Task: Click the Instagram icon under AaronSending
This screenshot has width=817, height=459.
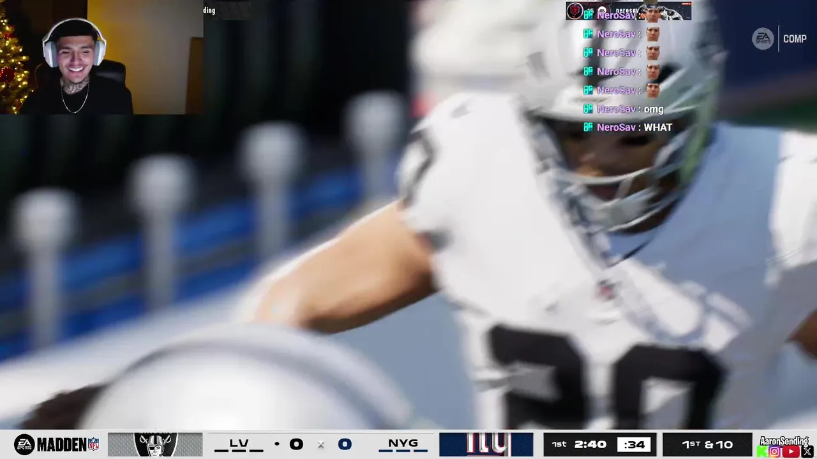Action: point(774,452)
